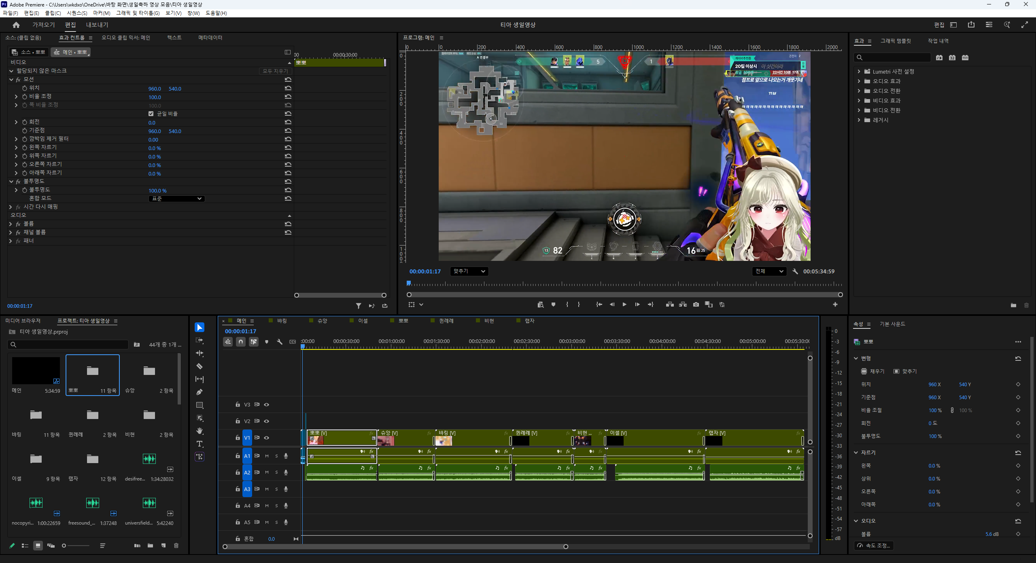Select the 슈앙 [V] clip on V1

(x=406, y=438)
